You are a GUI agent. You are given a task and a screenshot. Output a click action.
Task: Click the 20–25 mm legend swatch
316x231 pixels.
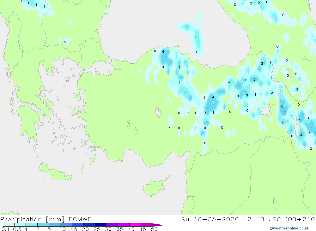89,225
